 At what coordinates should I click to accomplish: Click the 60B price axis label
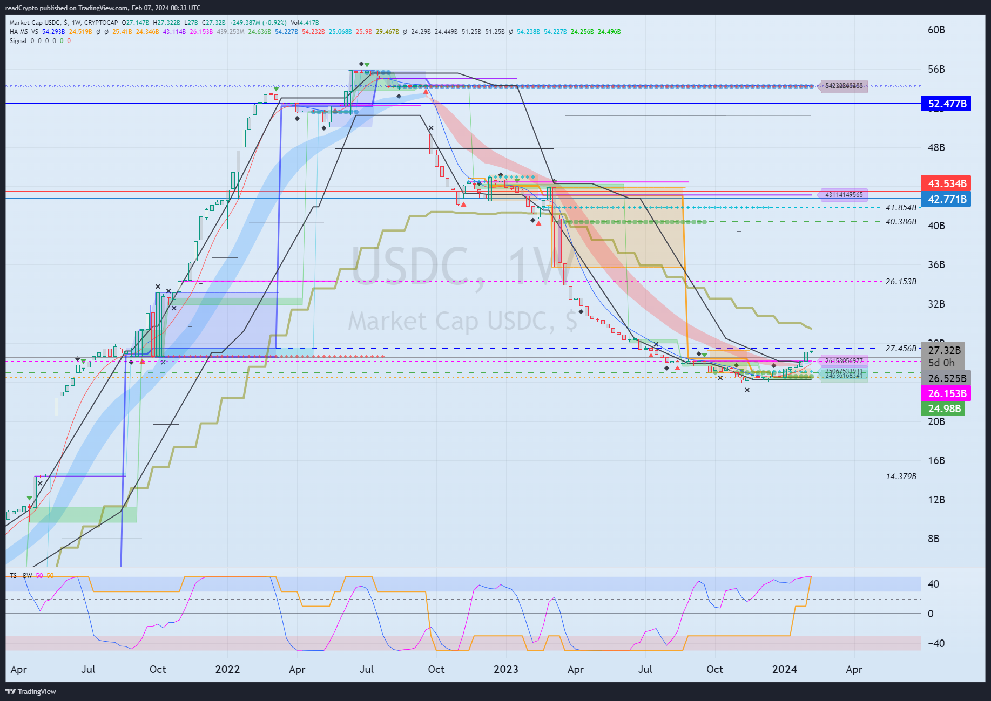tap(936, 30)
